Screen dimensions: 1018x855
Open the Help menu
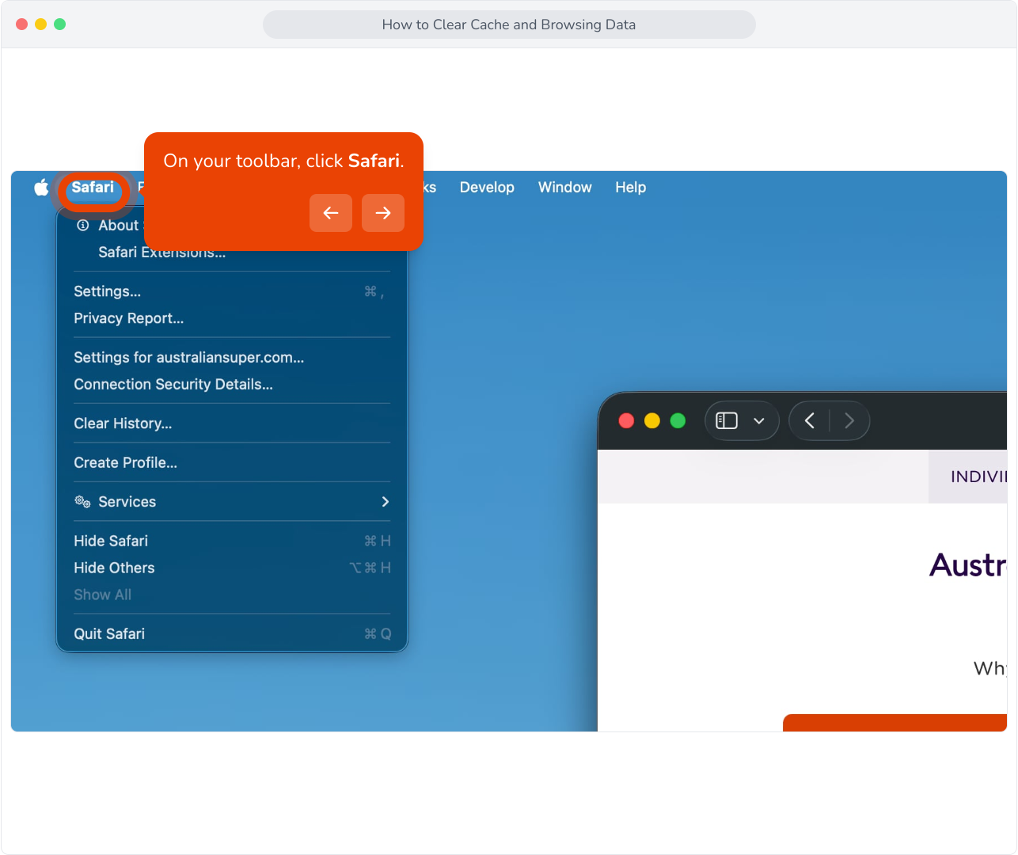point(631,188)
